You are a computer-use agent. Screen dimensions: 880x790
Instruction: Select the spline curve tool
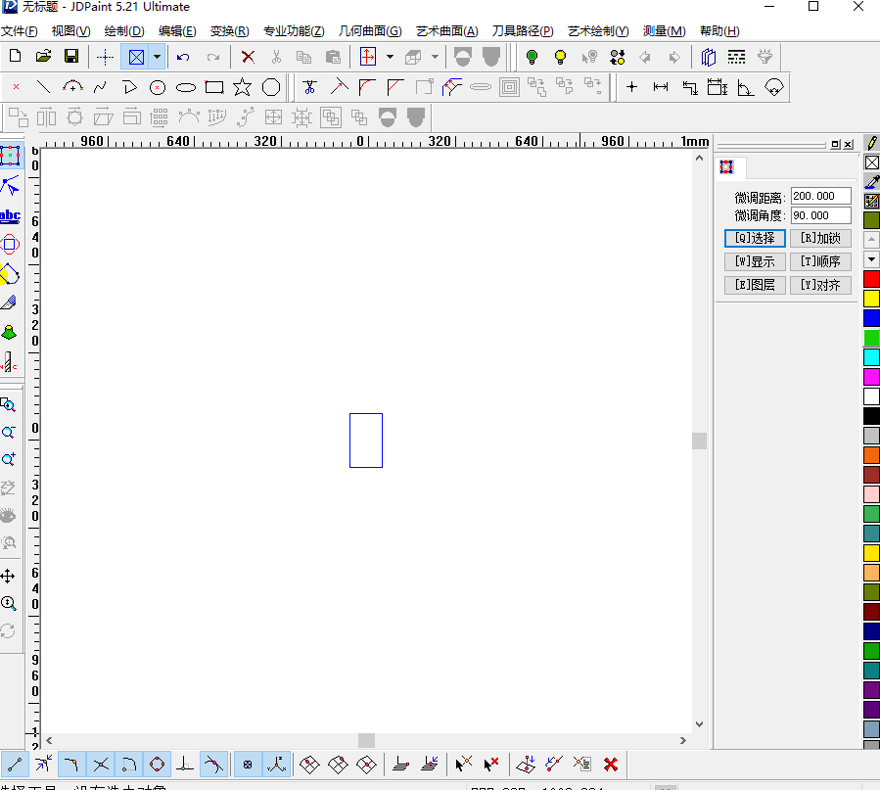[x=101, y=87]
